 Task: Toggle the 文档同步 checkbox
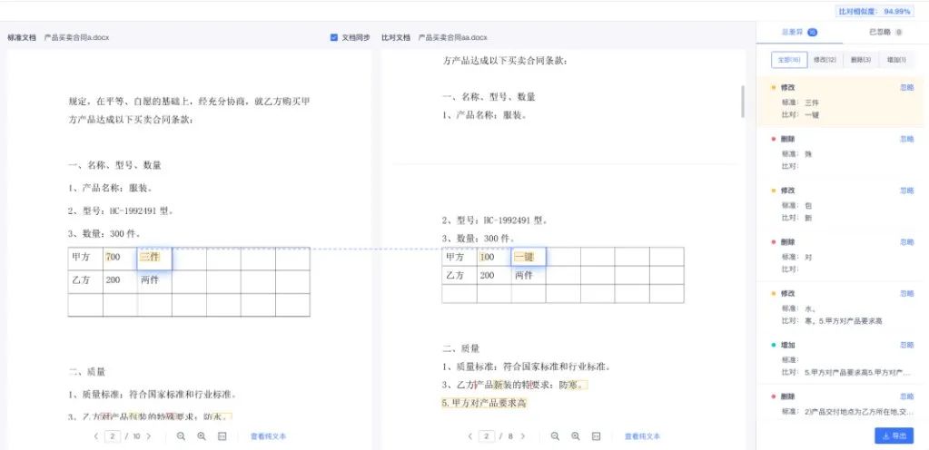pyautogui.click(x=334, y=37)
